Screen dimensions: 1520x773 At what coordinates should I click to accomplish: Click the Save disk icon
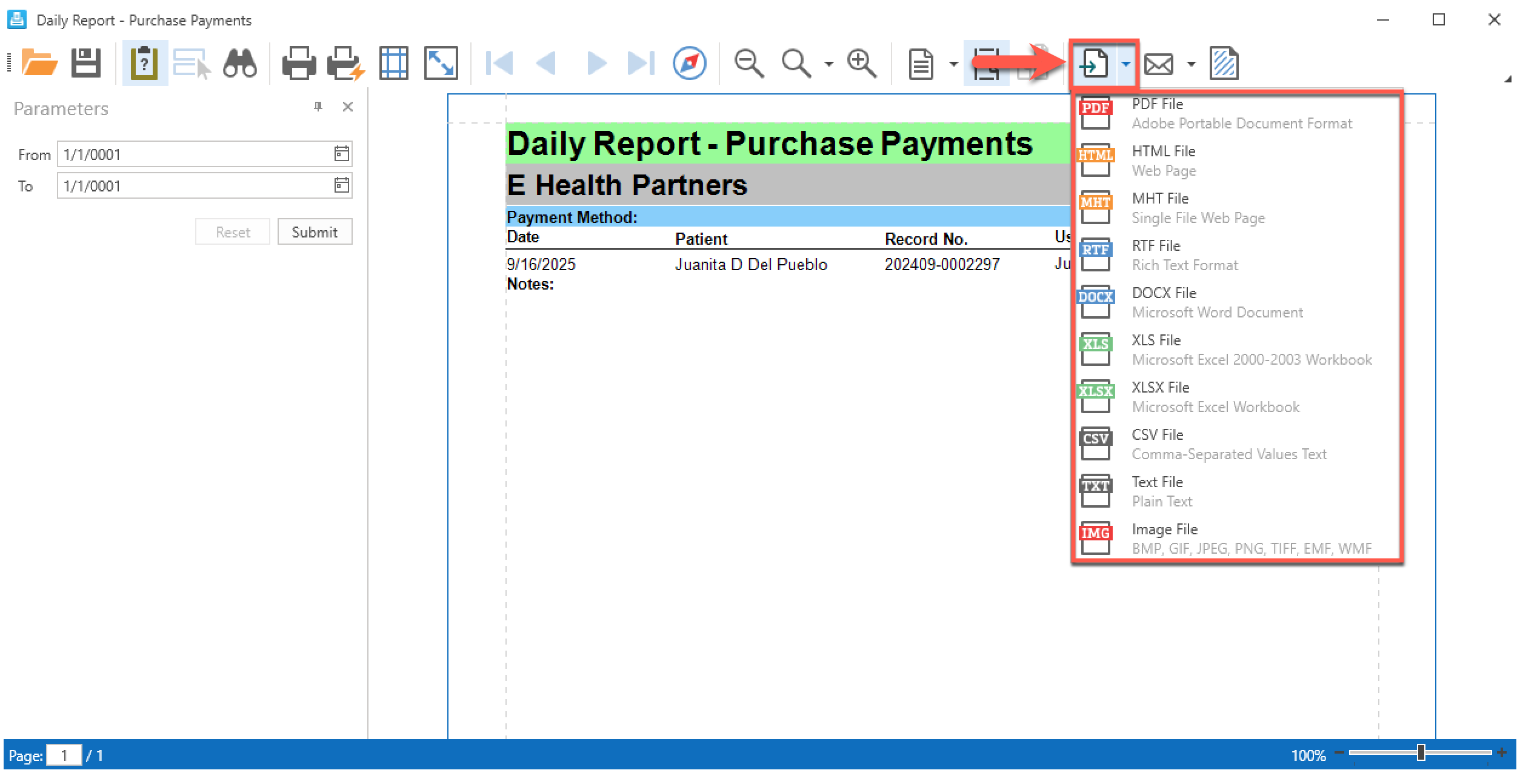click(x=85, y=62)
